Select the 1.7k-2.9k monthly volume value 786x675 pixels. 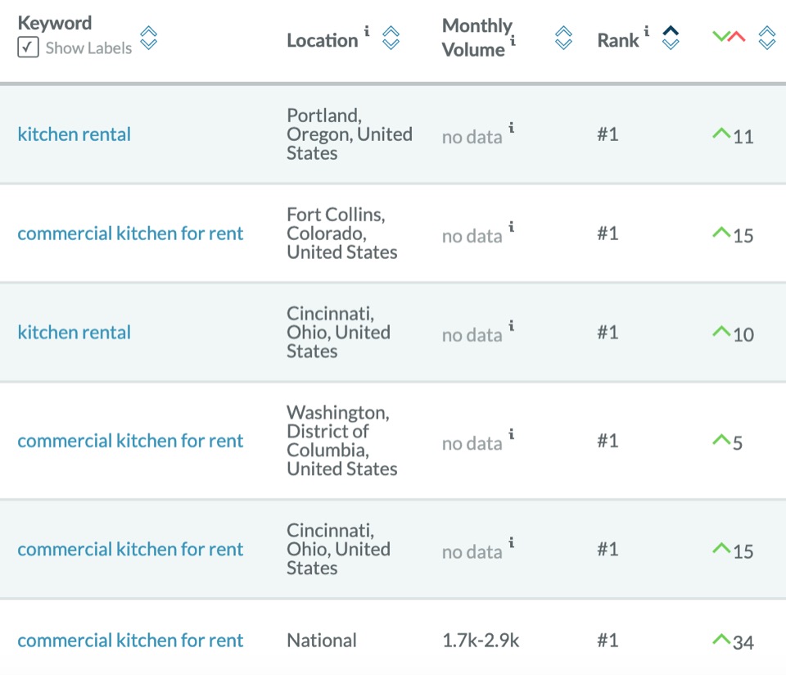481,641
